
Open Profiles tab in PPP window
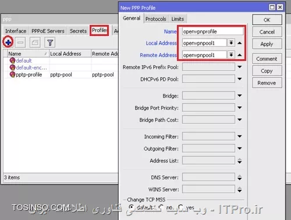click(x=100, y=30)
